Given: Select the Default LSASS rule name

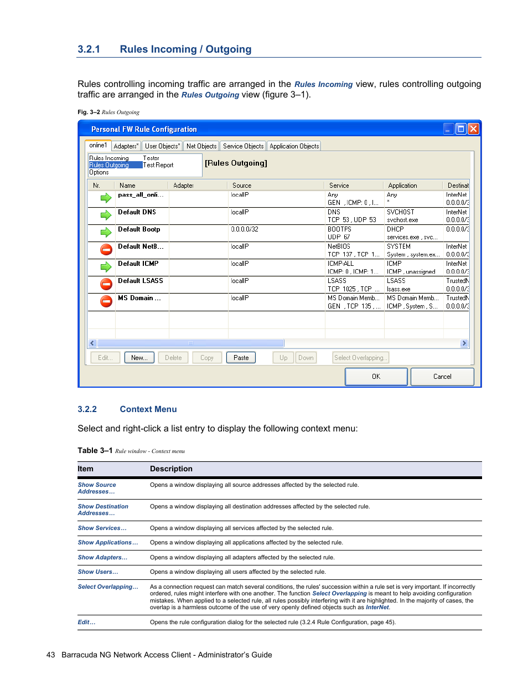Looking at the screenshot, I should [141, 281].
